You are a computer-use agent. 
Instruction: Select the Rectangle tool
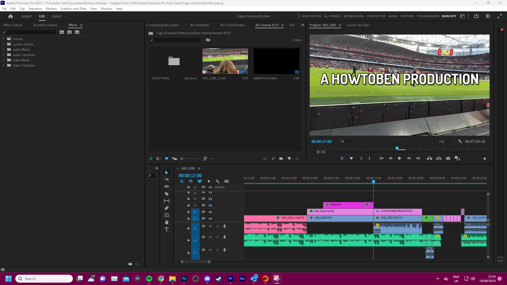tap(167, 215)
